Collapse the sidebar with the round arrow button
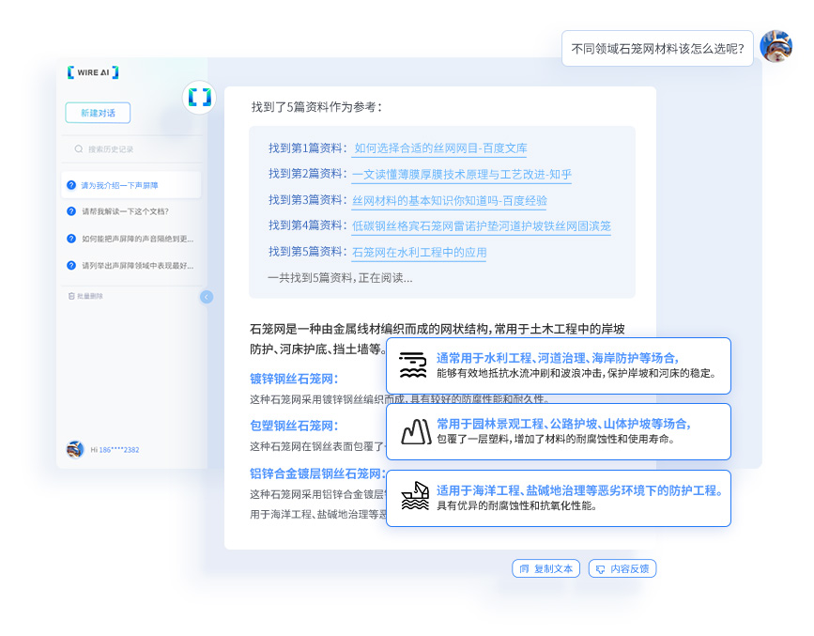The width and height of the screenshot is (814, 636). (207, 297)
